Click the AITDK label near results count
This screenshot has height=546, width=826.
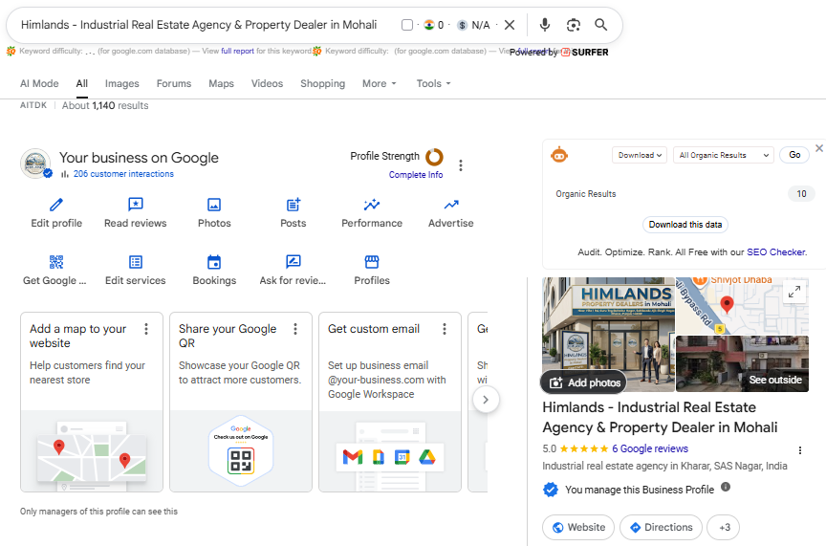pos(33,105)
